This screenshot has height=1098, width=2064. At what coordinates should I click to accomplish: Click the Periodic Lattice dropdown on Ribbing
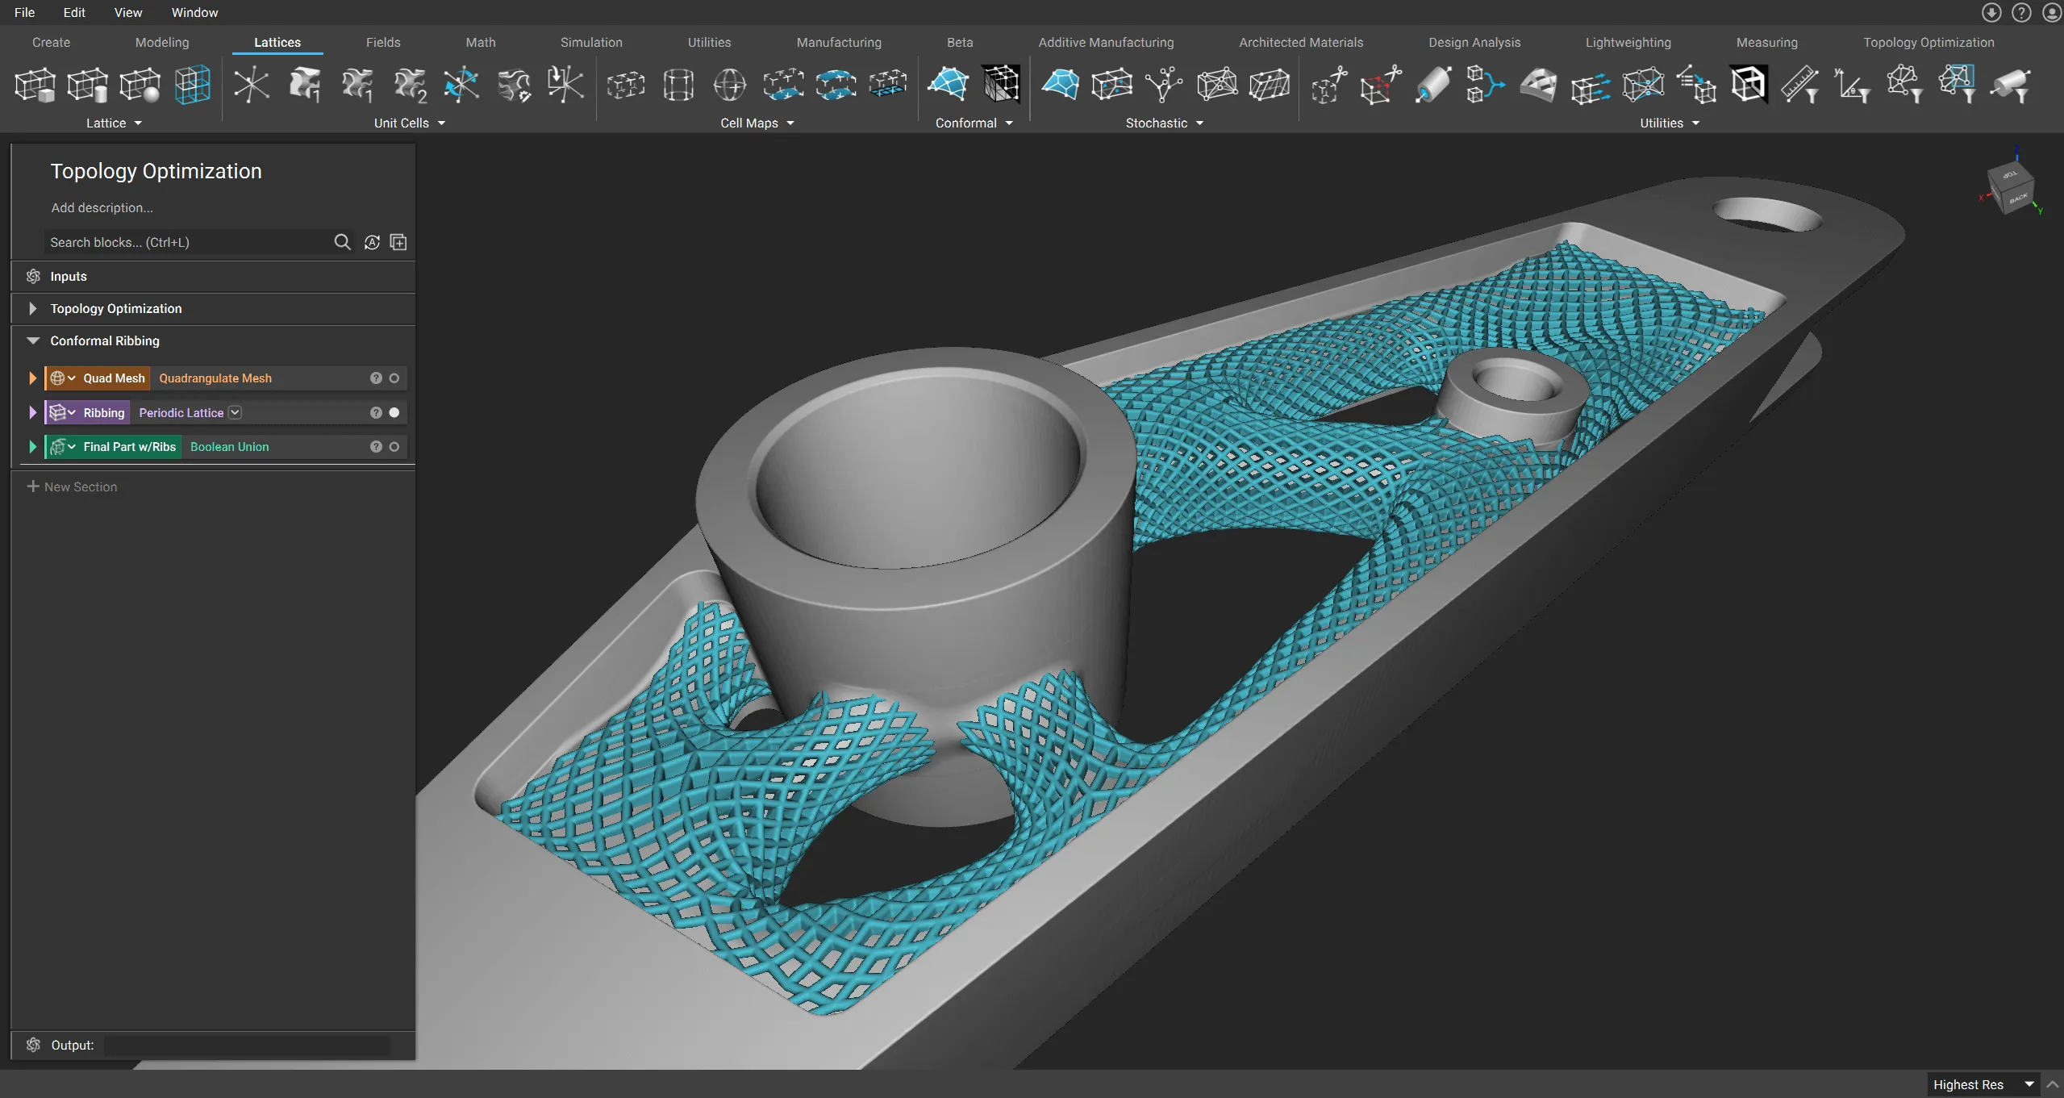233,412
